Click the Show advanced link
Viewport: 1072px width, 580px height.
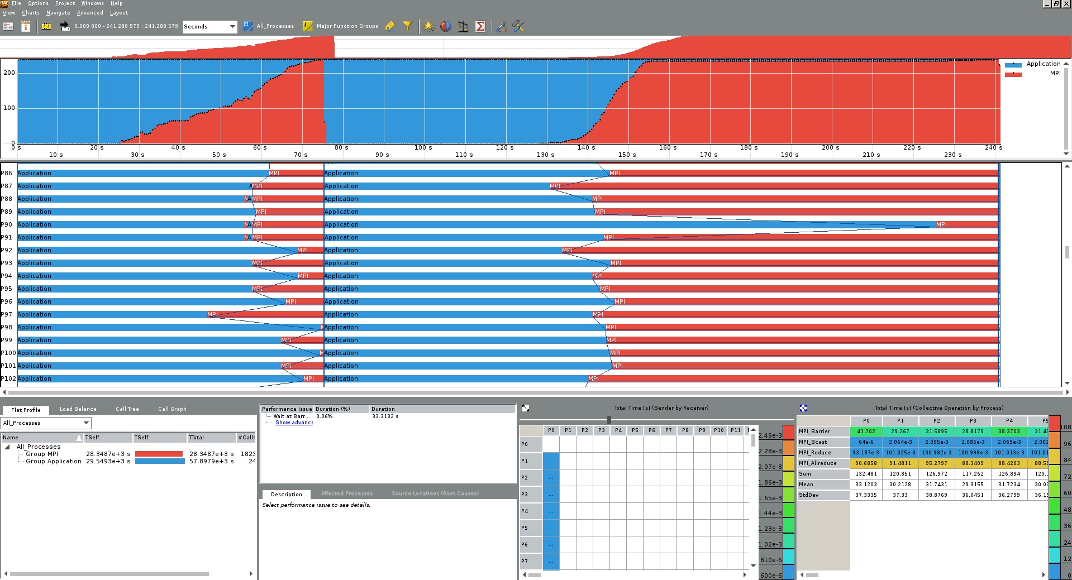tap(294, 423)
